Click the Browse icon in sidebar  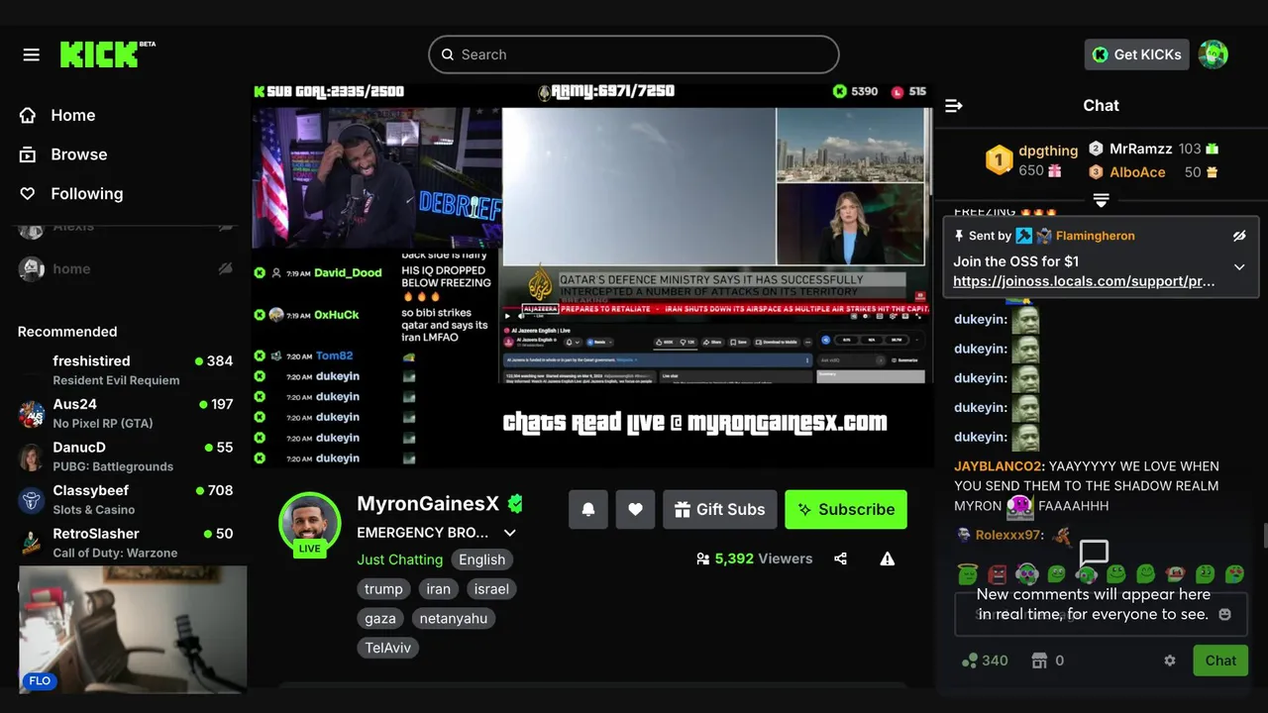28,154
